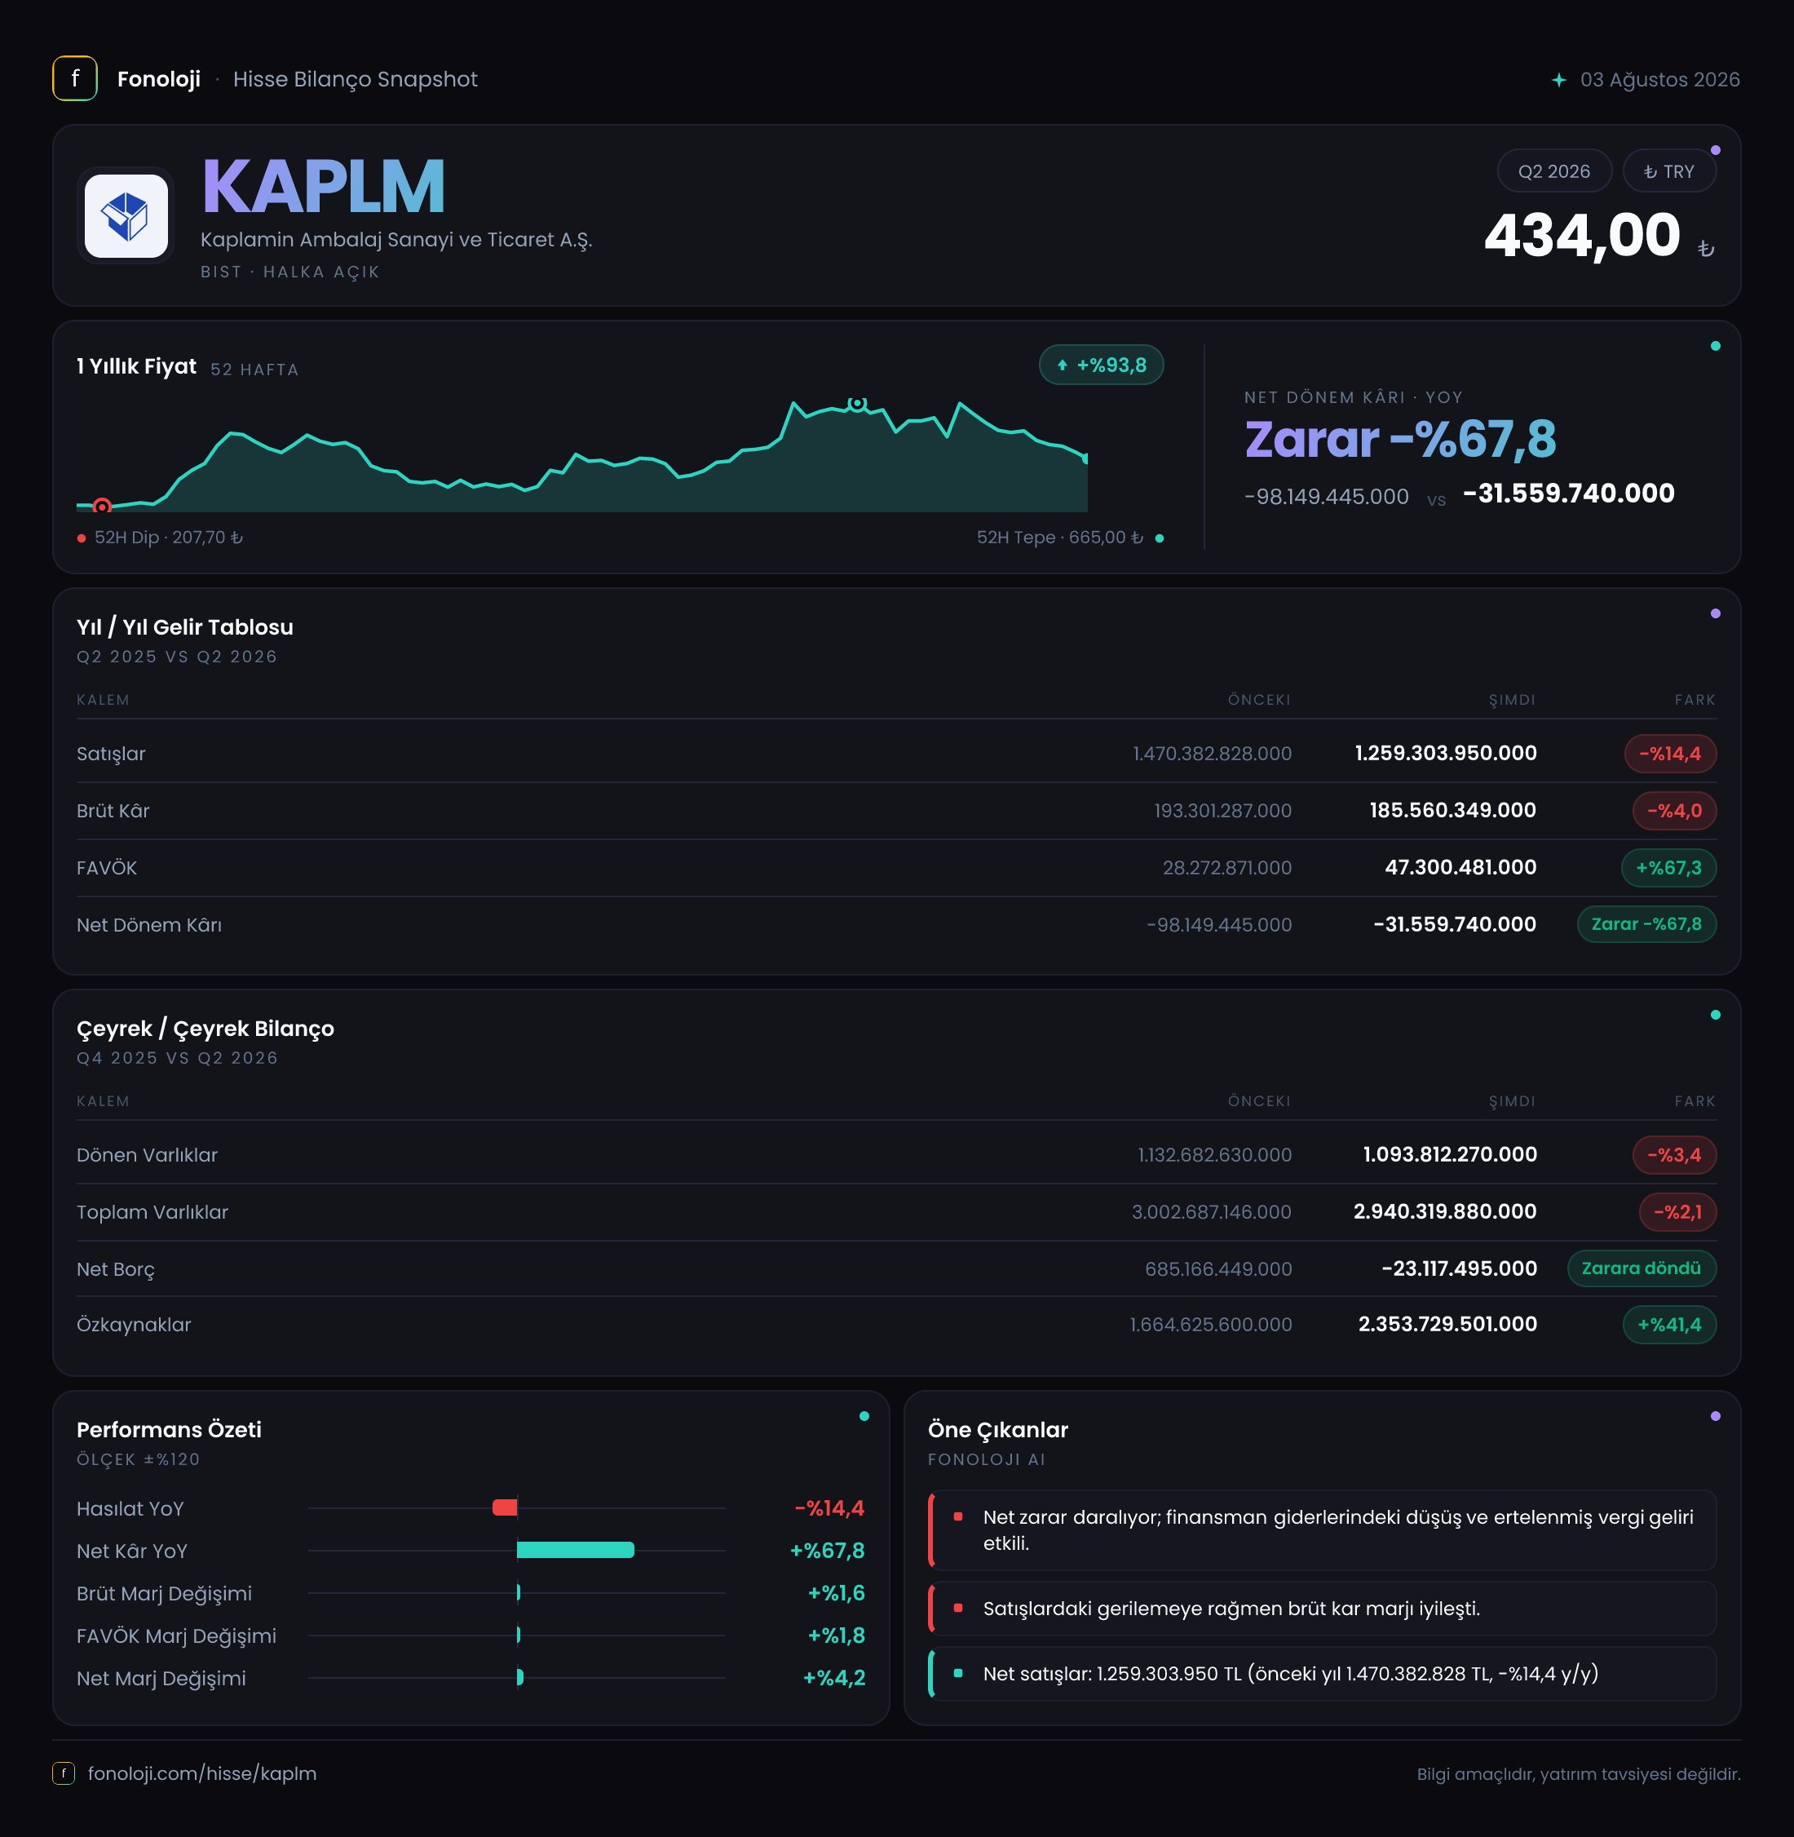
Task: Click the Net Marj Değişimi +%4,2 value
Action: 833,1678
